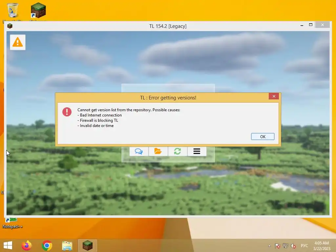Open network status tray icon

pyautogui.click(x=285, y=246)
